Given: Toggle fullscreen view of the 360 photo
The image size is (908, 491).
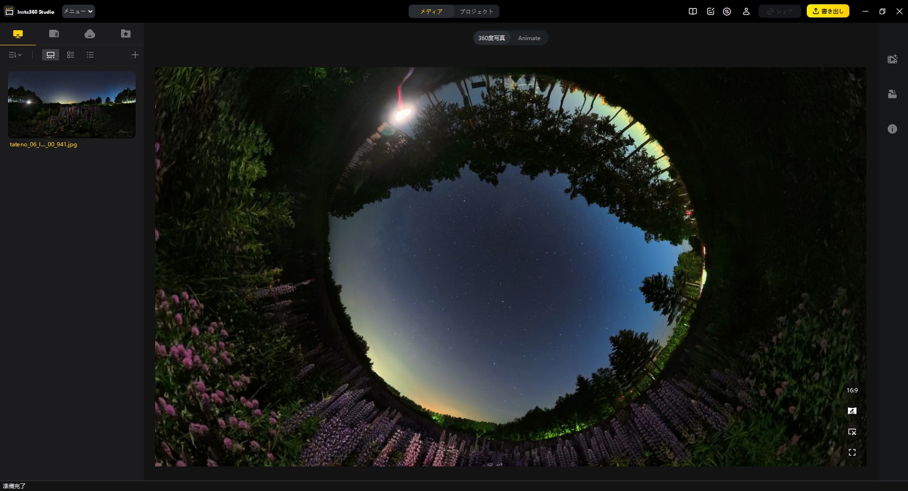Looking at the screenshot, I should (852, 452).
